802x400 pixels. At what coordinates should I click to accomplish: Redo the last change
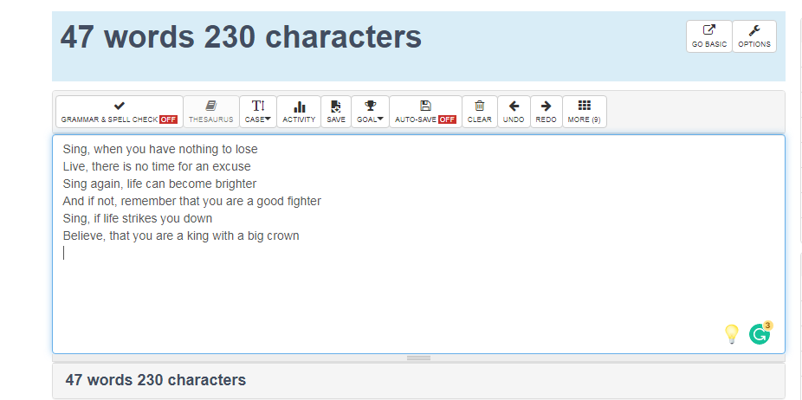[x=546, y=112]
